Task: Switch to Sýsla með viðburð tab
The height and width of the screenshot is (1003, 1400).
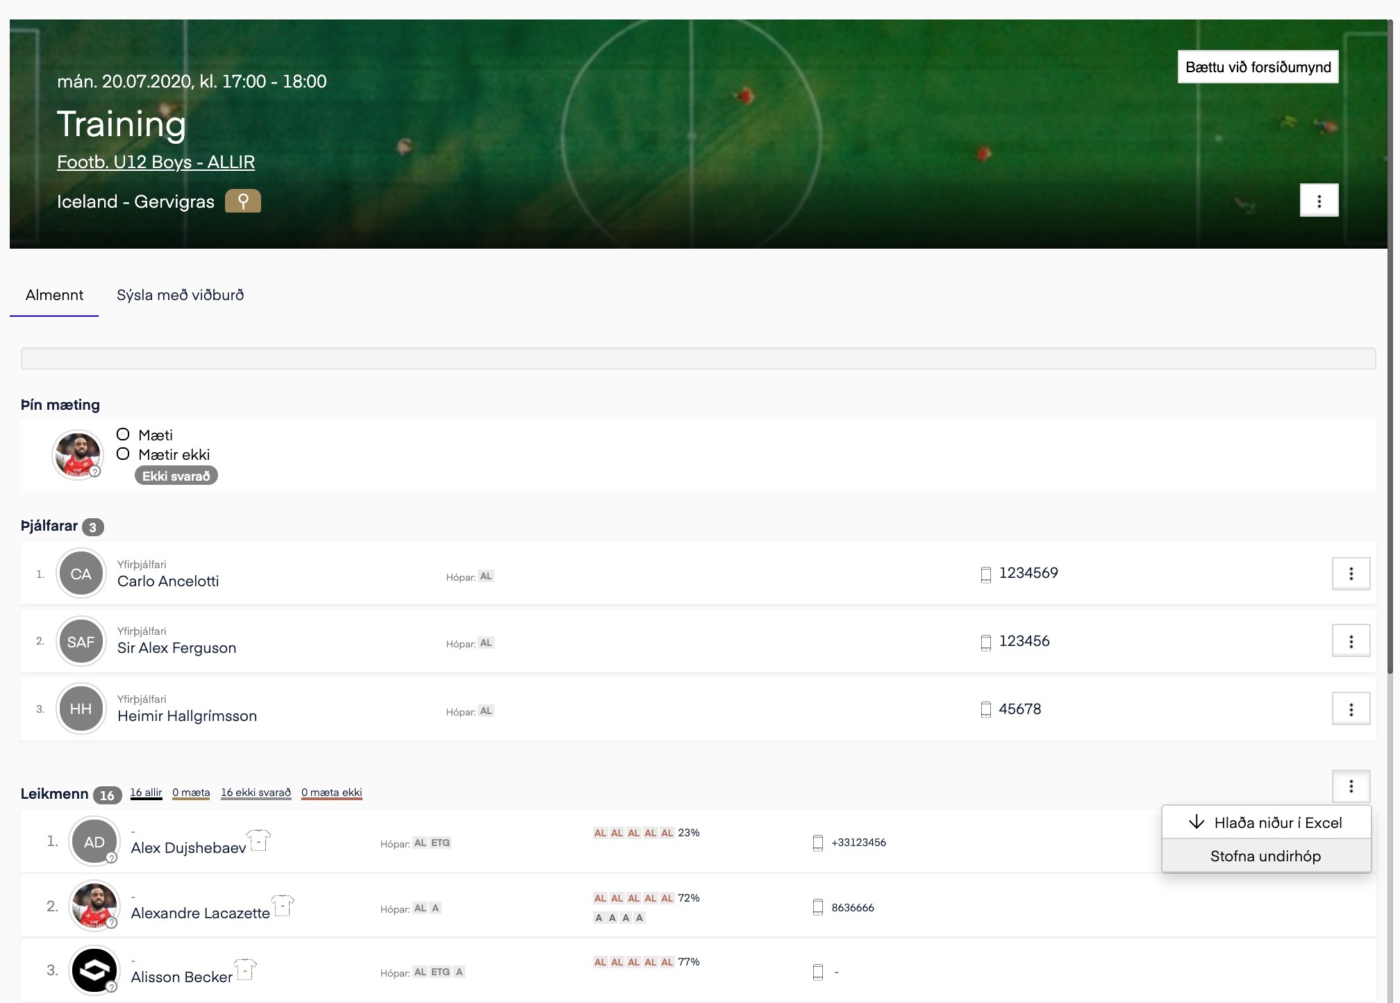Action: click(x=180, y=295)
